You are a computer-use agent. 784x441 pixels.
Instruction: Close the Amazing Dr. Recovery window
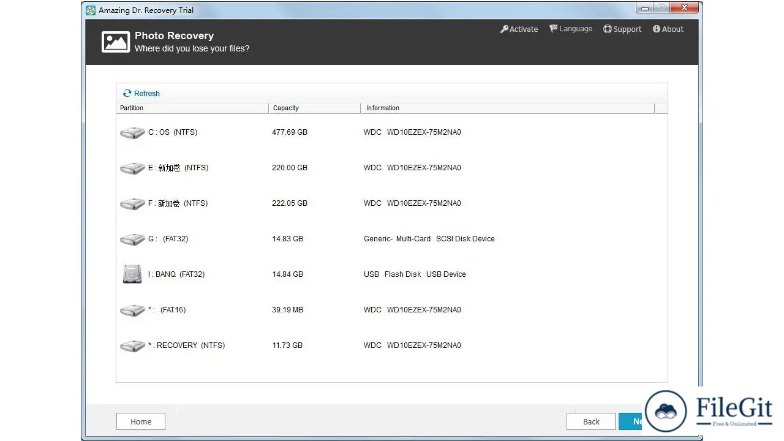(x=685, y=9)
